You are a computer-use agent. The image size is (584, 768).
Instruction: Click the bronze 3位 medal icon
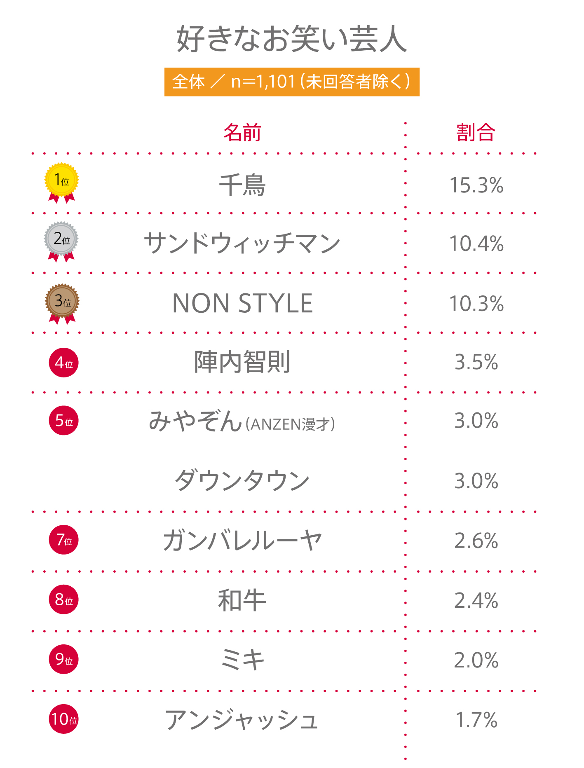coord(62,301)
